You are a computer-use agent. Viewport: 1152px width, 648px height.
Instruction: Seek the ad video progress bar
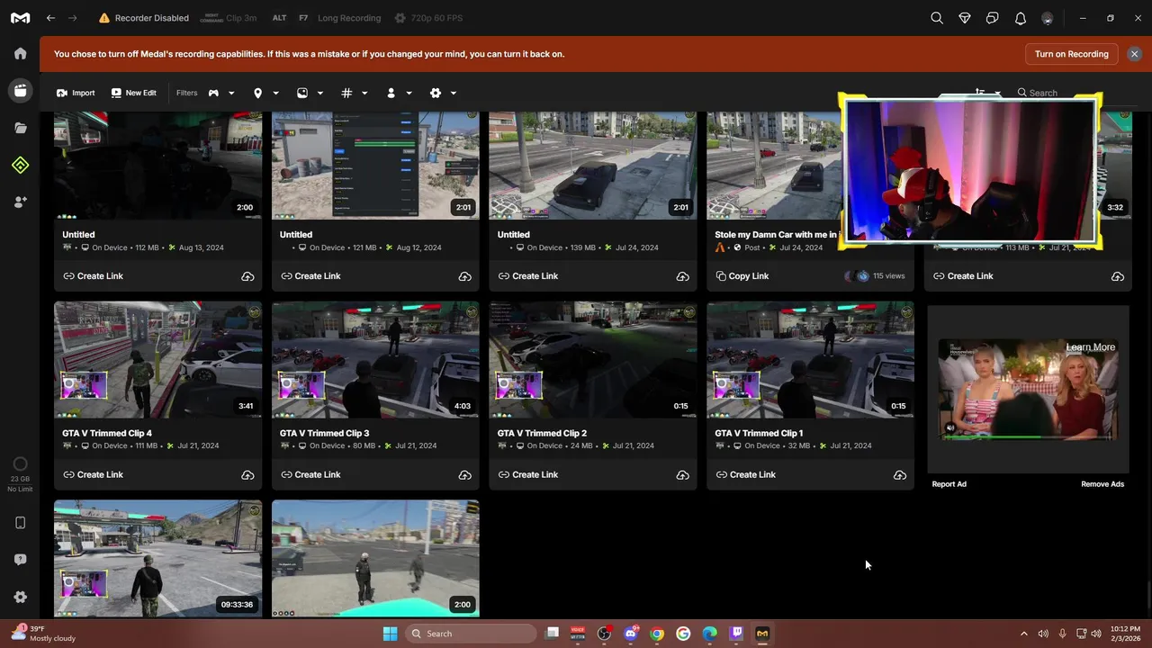tap(1028, 437)
